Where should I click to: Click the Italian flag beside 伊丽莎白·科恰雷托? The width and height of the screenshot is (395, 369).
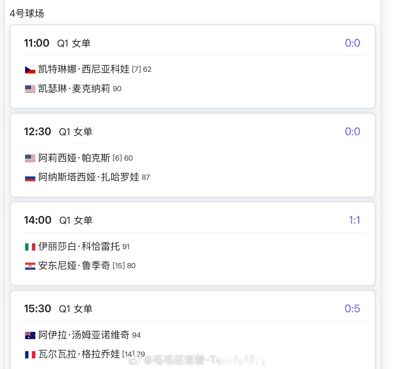30,247
